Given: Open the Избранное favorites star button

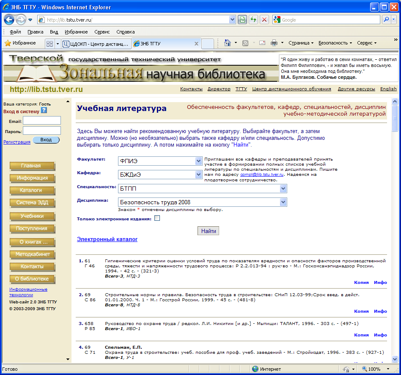Looking at the screenshot, I should 20,43.
